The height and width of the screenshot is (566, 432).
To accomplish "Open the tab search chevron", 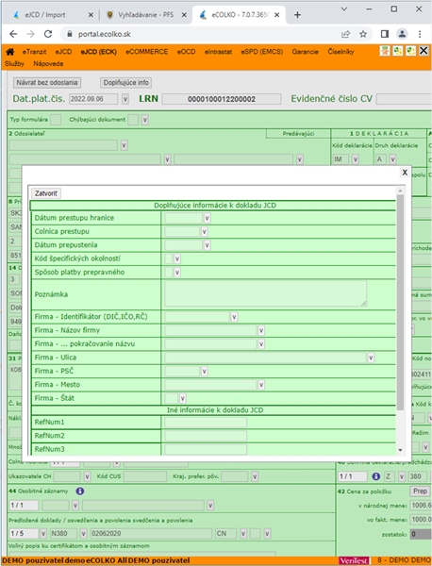I will [x=344, y=9].
